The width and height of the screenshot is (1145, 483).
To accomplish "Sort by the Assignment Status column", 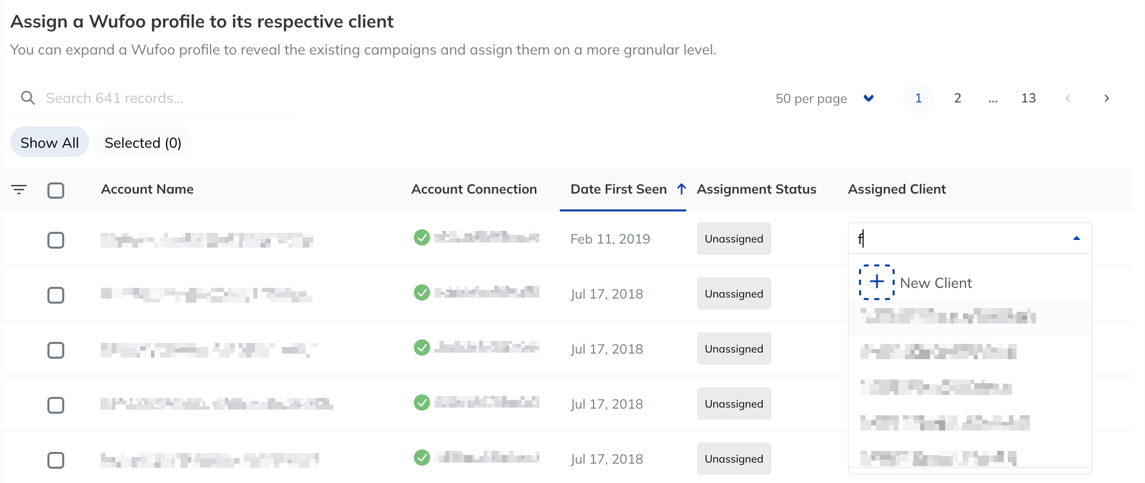I will pos(757,189).
